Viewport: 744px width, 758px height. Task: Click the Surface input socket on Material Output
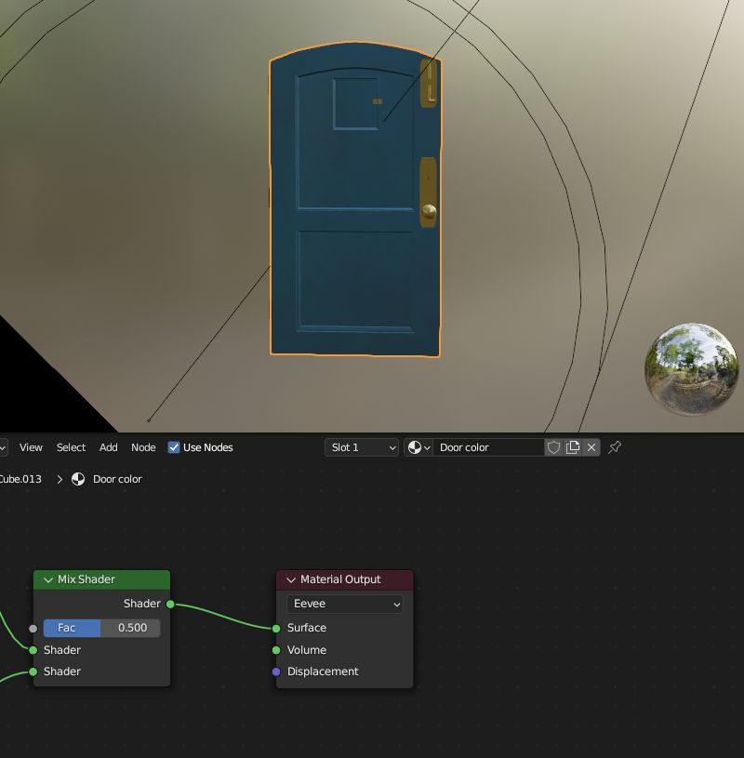pos(276,628)
